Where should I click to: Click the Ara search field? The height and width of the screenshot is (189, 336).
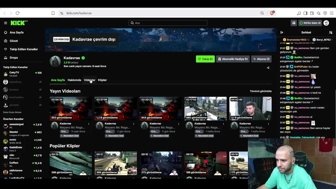tap(168, 23)
